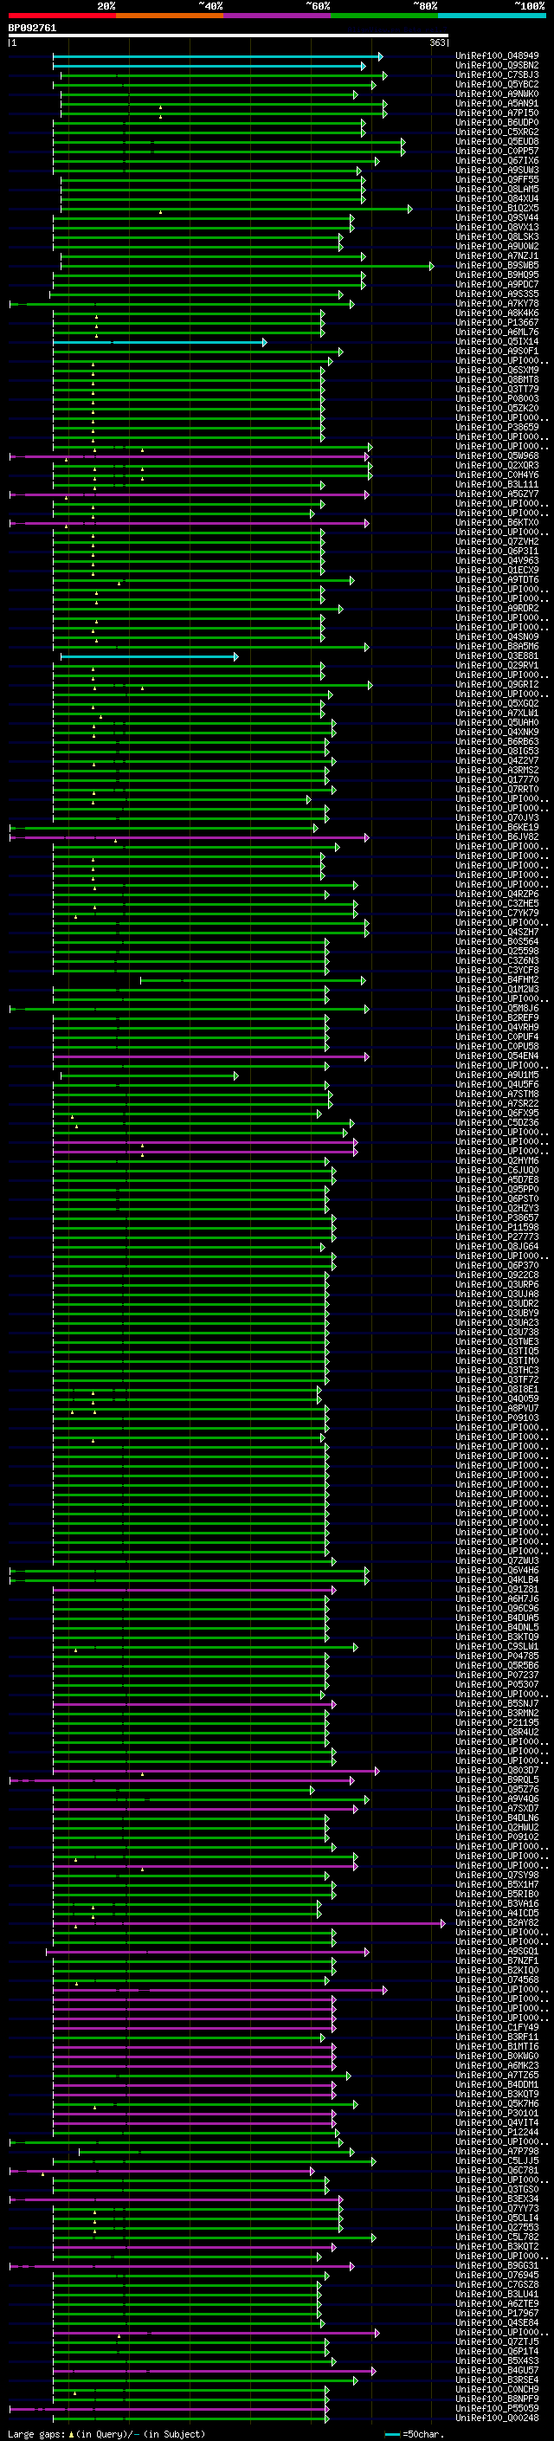Click label UniRef100_B9SWB5

(x=497, y=265)
